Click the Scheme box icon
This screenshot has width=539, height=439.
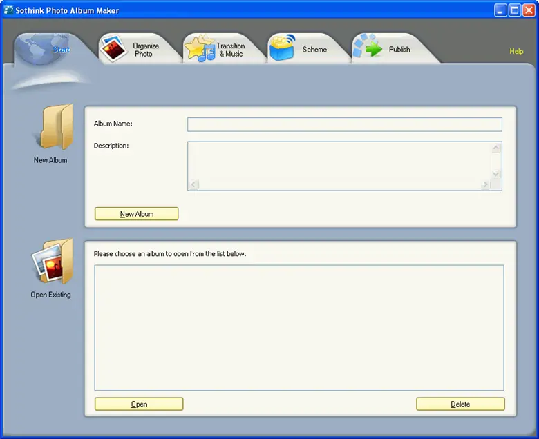(283, 48)
